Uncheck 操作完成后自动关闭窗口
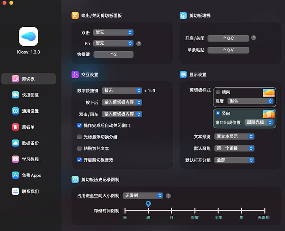Image resolution: width=285 pixels, height=231 pixels. click(x=79, y=125)
